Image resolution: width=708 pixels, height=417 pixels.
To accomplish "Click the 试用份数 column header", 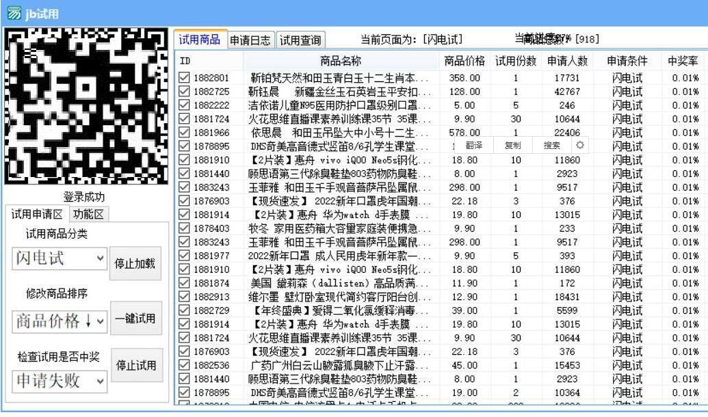I will coord(516,61).
